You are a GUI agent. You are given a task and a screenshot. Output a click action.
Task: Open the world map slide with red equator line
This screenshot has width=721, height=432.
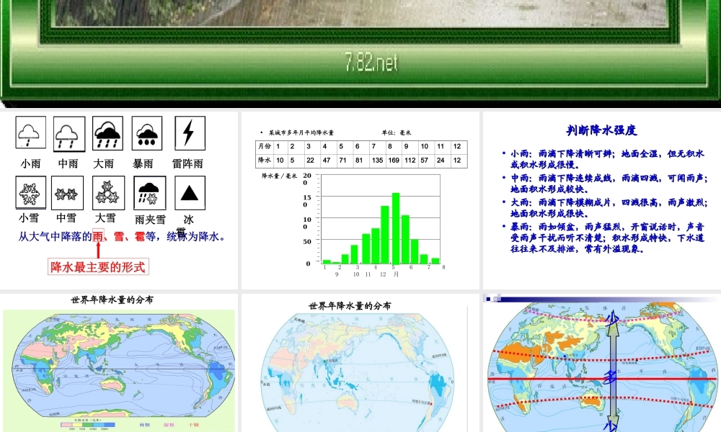(602, 363)
